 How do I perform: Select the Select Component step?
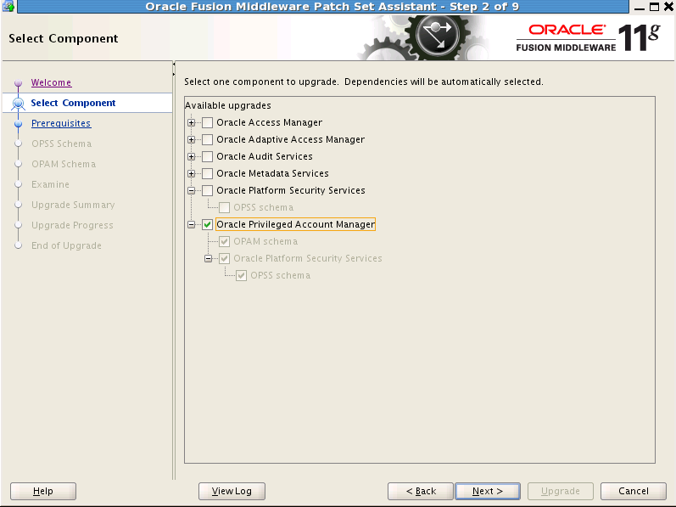coord(73,103)
